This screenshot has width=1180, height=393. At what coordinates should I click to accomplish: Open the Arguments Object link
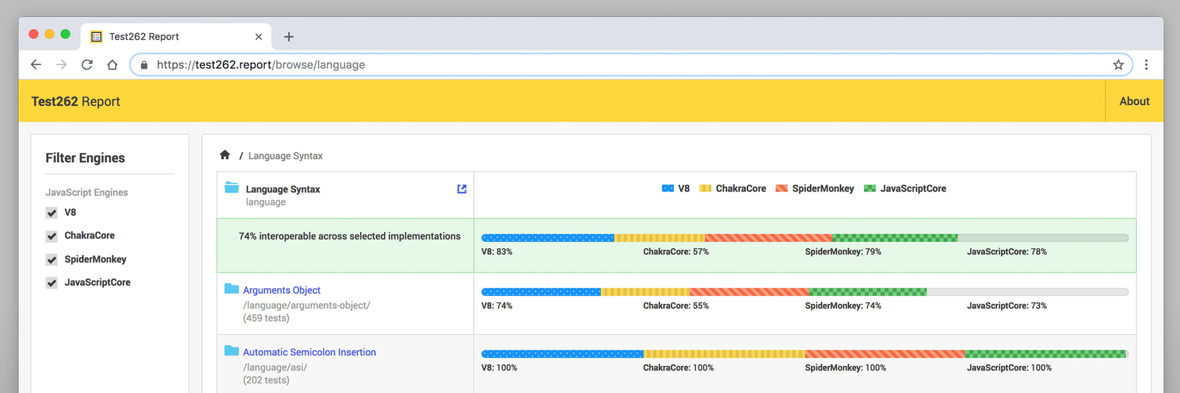click(281, 290)
